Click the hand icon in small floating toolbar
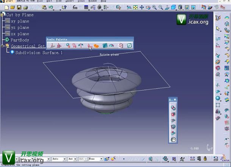231x167 pixels. [173, 139]
